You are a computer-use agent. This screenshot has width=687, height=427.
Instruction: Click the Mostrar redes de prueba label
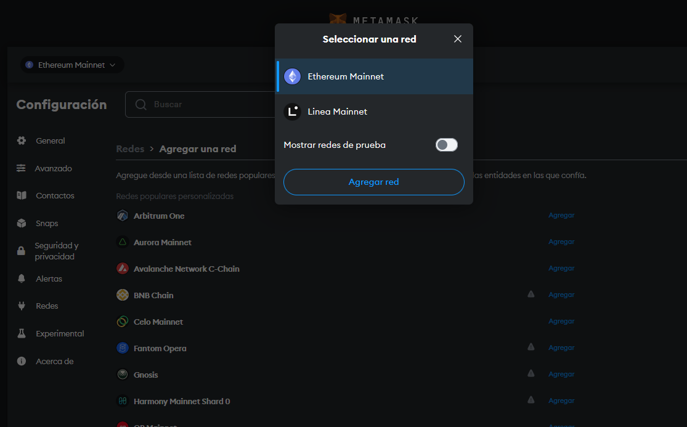click(x=335, y=145)
